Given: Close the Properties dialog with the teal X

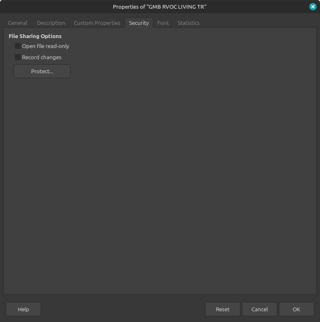Looking at the screenshot, I should (x=313, y=7).
